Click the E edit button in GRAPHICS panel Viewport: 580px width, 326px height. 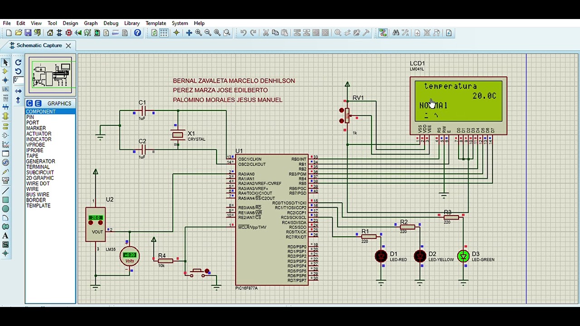[x=38, y=103]
